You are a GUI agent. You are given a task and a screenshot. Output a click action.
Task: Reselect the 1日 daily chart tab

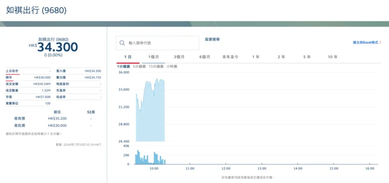pyautogui.click(x=128, y=57)
